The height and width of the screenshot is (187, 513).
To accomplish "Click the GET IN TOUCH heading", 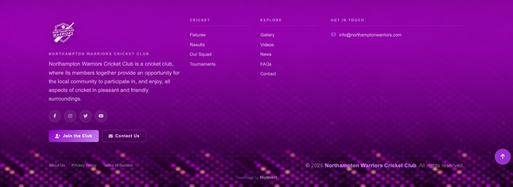I will pos(347,20).
